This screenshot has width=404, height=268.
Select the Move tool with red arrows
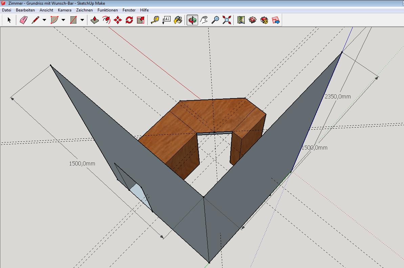[118, 20]
